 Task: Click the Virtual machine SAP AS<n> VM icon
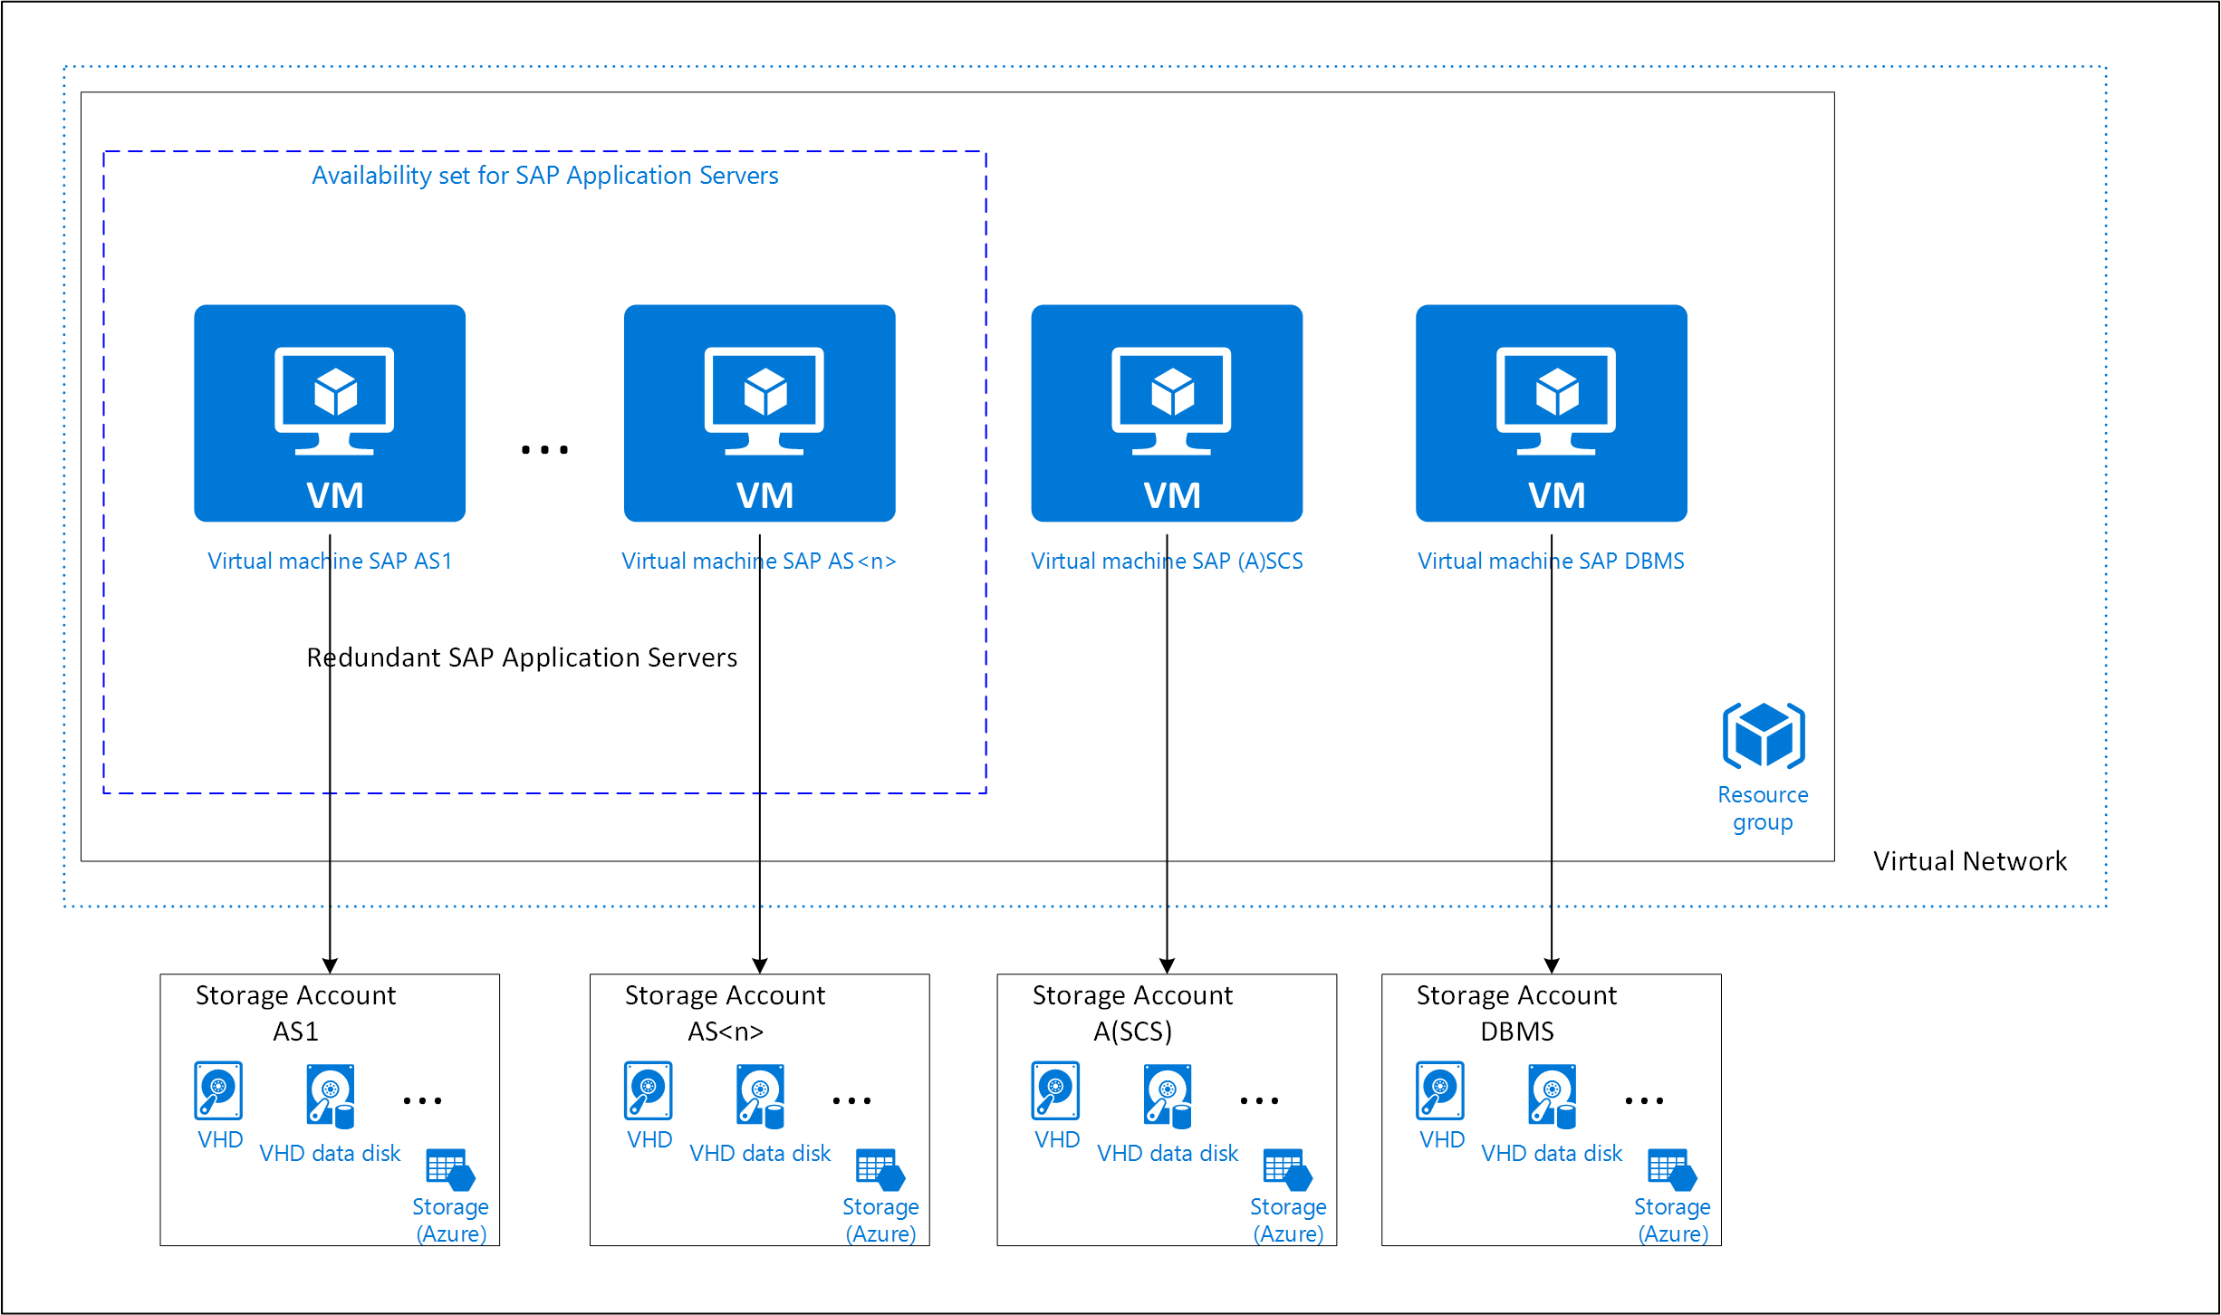(759, 414)
